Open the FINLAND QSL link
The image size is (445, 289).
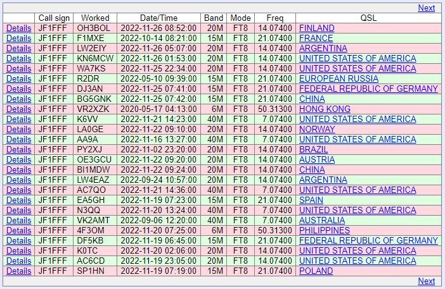click(317, 28)
